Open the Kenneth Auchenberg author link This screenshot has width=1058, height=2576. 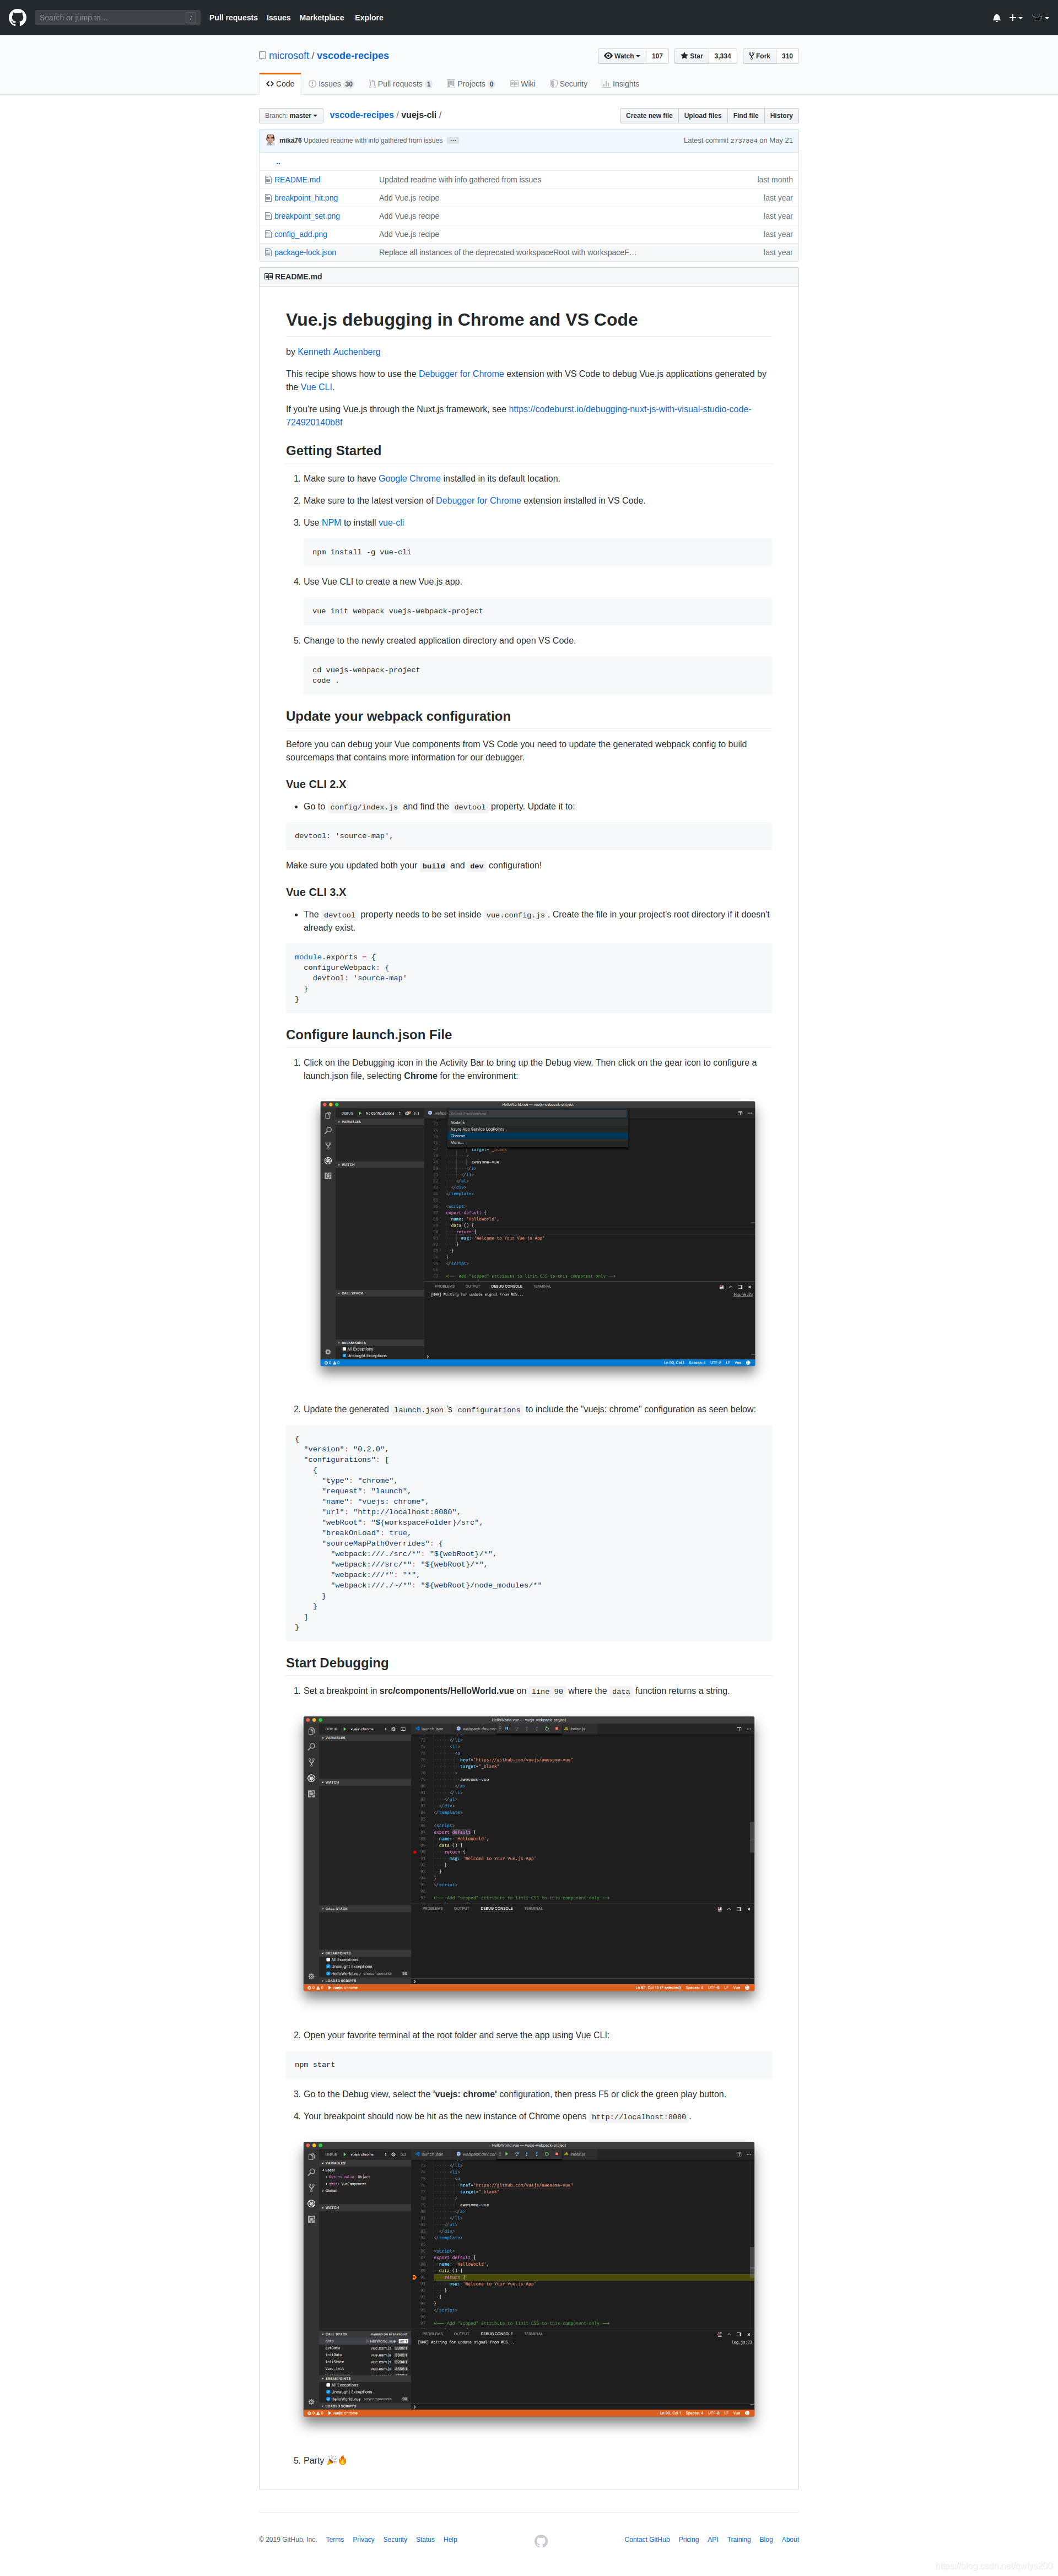pos(339,352)
